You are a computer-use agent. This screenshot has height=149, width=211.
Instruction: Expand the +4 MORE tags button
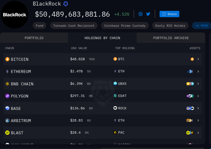pos(202,26)
